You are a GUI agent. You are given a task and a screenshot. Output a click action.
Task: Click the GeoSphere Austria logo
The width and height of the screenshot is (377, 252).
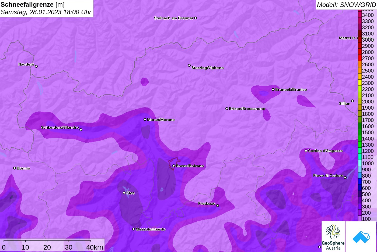coord(333,236)
